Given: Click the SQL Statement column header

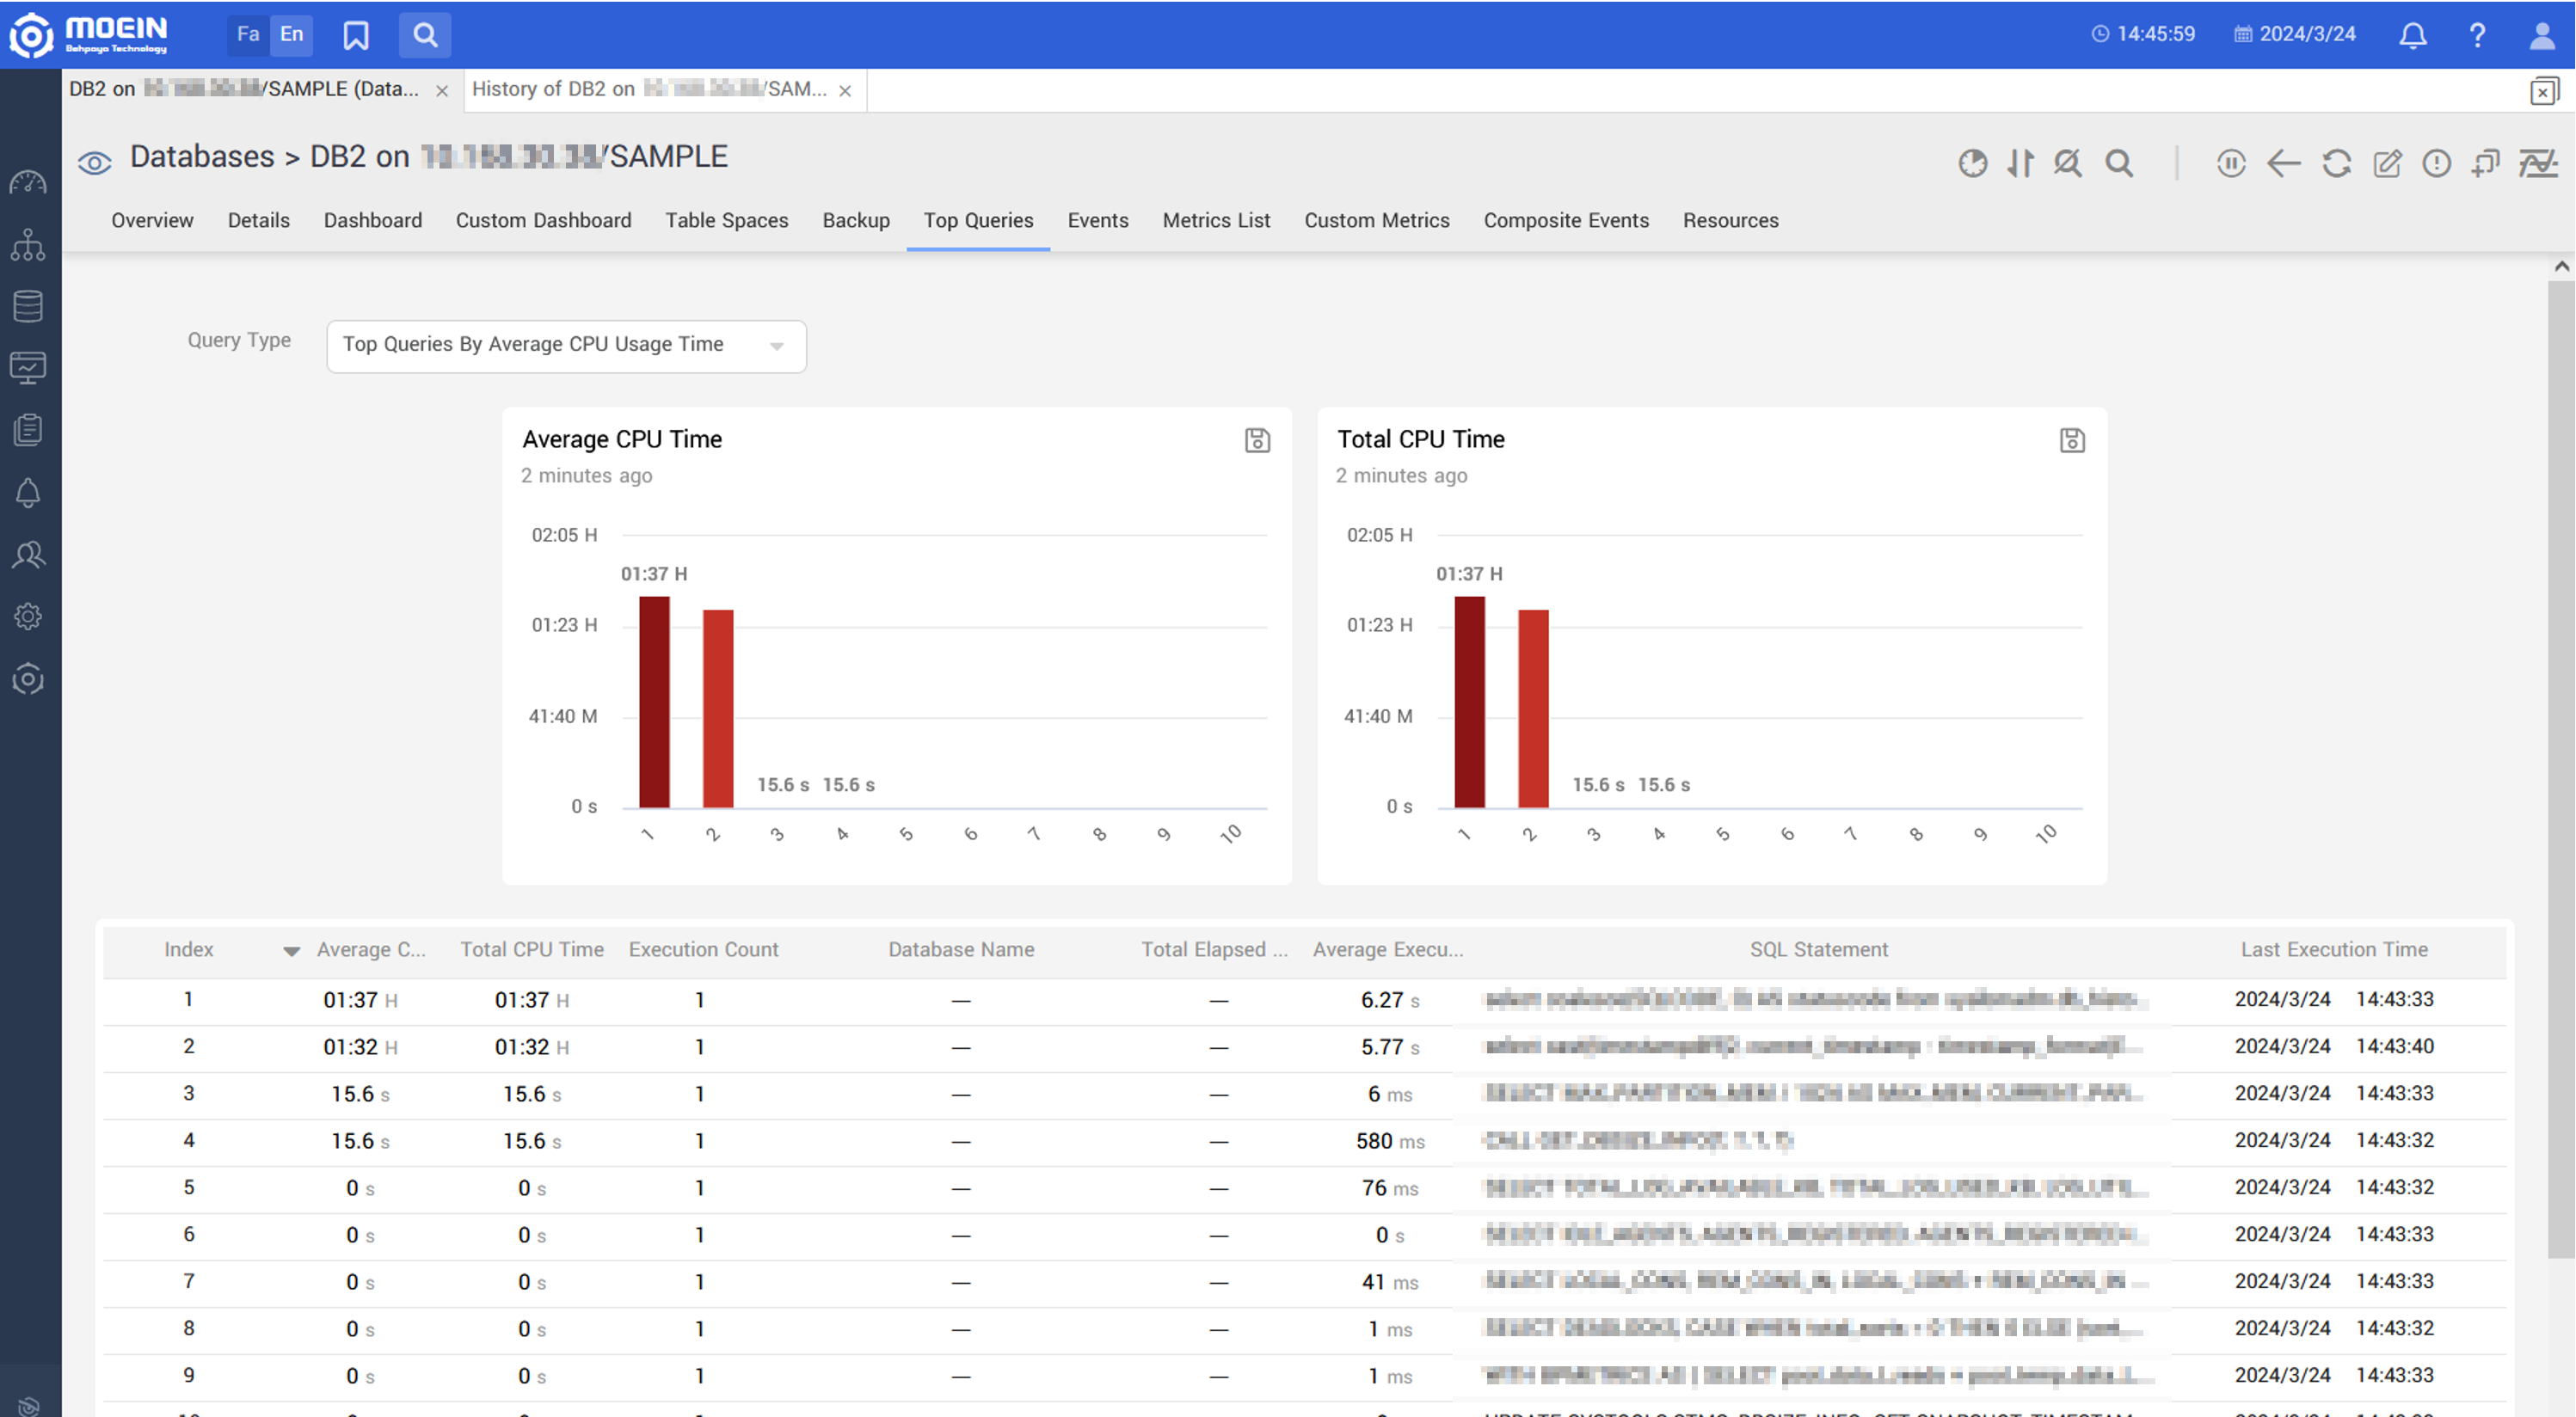Looking at the screenshot, I should click(1819, 949).
